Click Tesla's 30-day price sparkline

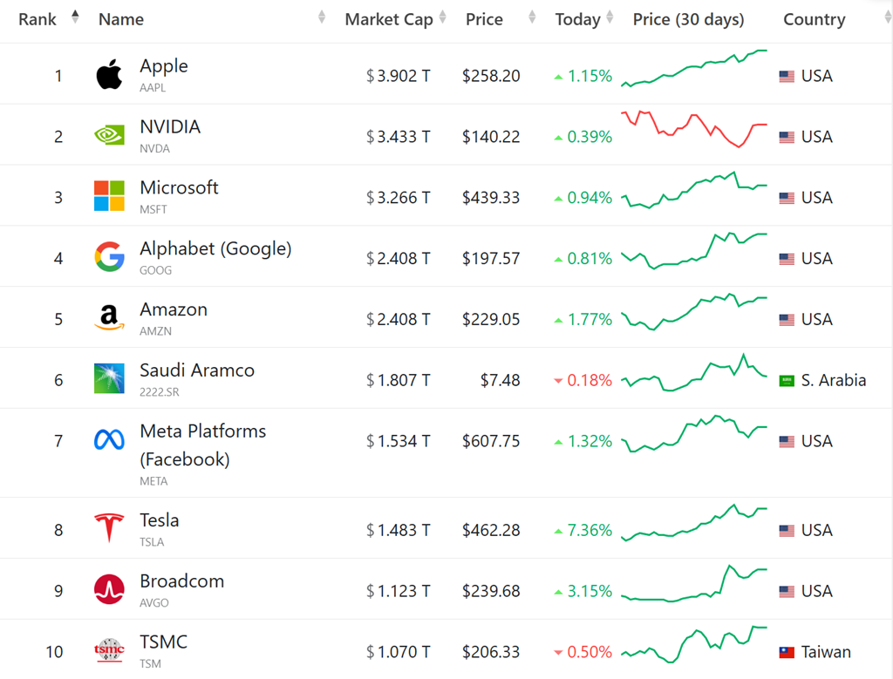(x=693, y=524)
